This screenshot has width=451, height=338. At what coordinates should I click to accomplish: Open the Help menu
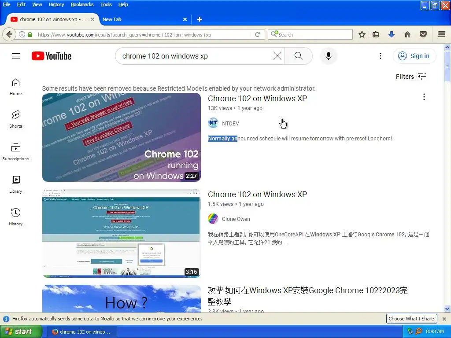click(123, 4)
